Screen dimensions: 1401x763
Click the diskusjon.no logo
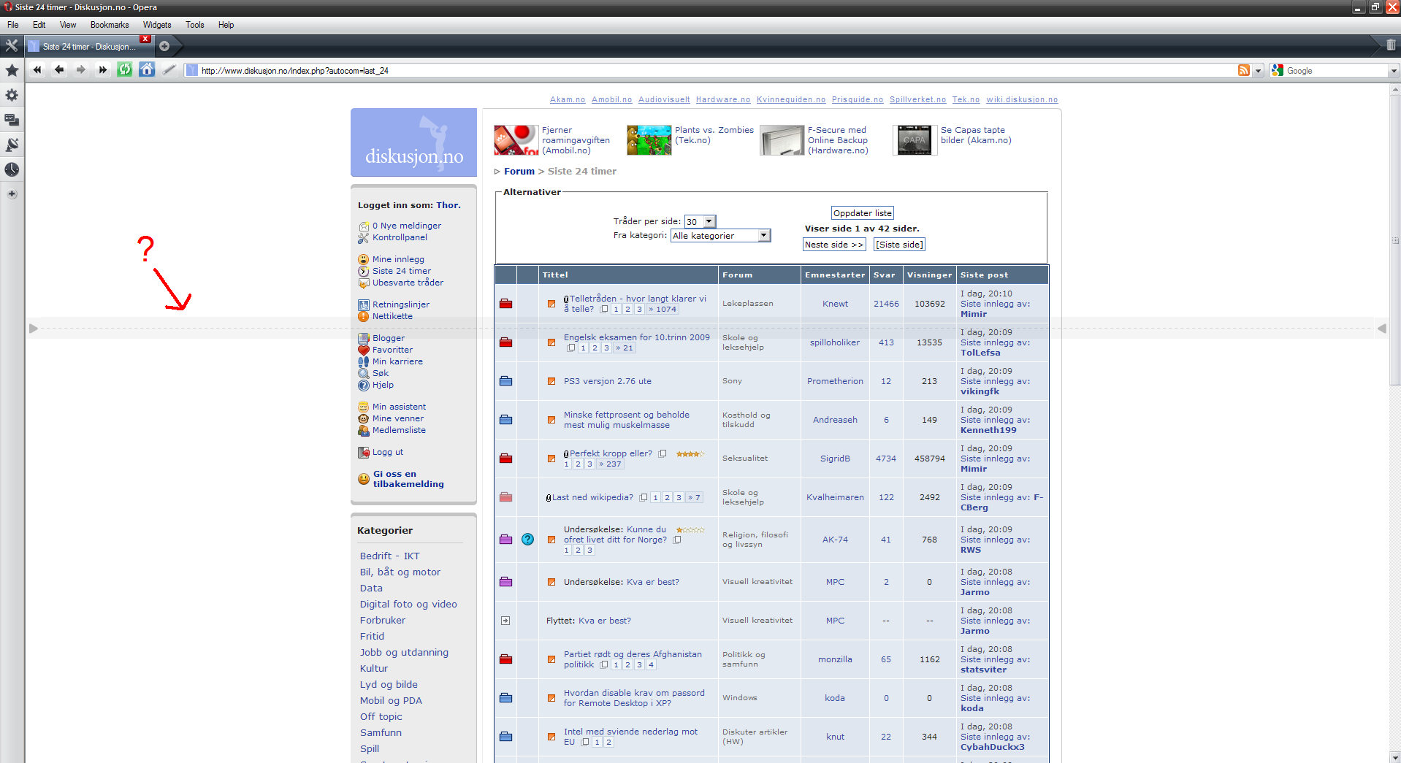point(413,142)
